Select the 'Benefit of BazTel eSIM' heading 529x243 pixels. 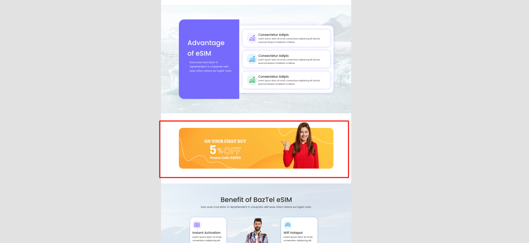click(256, 200)
